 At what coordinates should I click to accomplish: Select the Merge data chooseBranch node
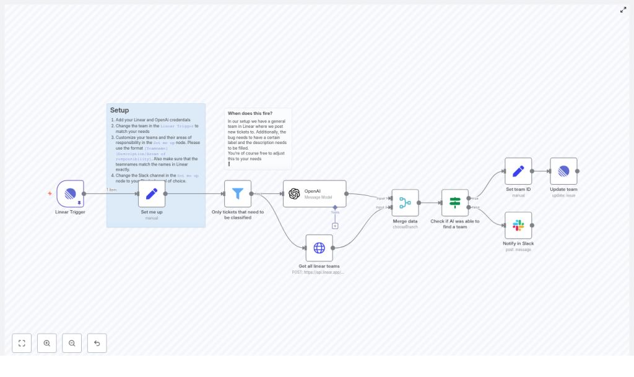point(406,202)
